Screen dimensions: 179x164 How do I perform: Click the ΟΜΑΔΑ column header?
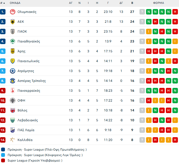[15, 3]
